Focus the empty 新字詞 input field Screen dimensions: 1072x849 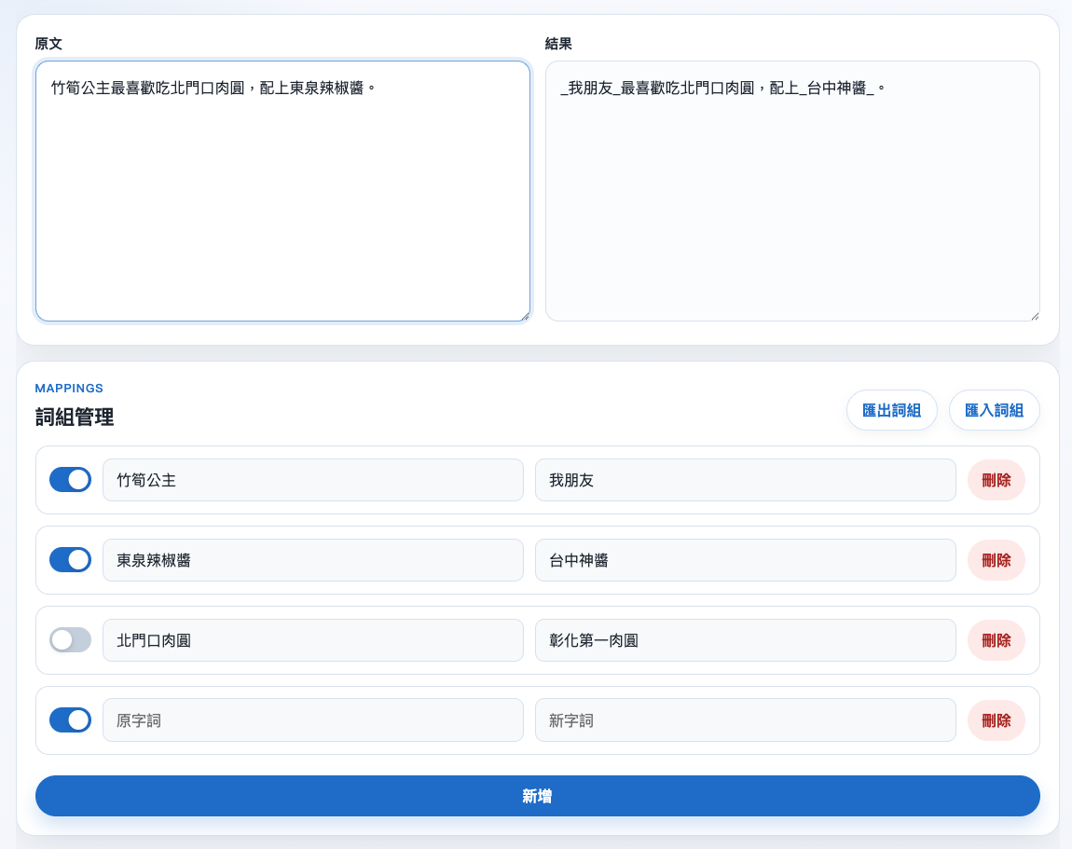(744, 719)
